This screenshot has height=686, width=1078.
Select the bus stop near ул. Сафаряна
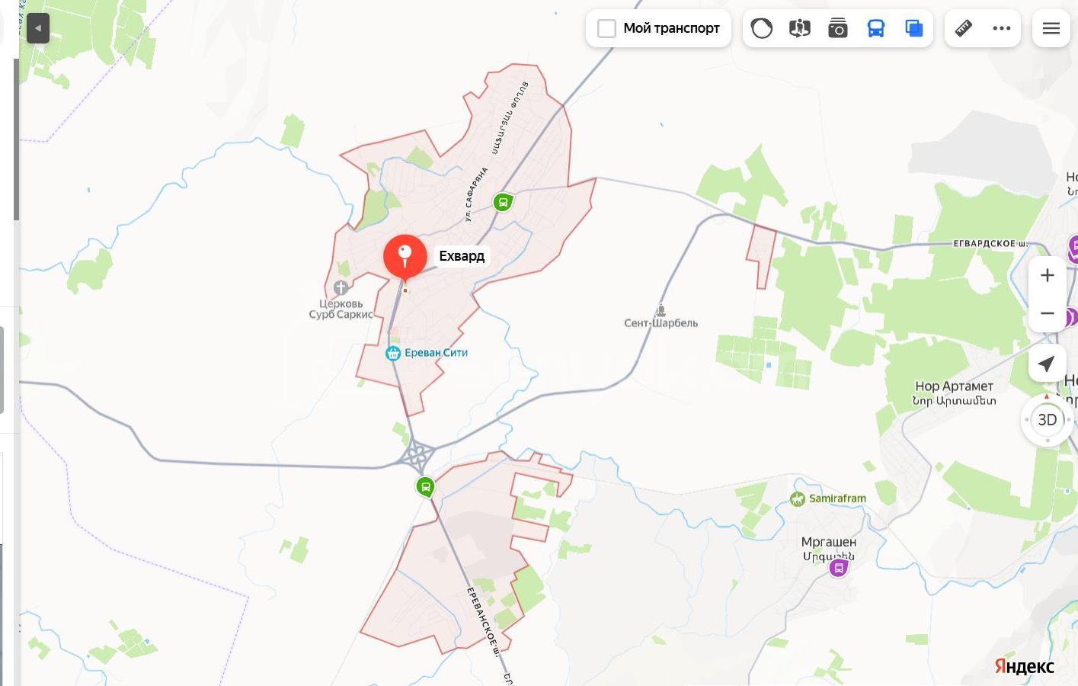[x=502, y=203]
